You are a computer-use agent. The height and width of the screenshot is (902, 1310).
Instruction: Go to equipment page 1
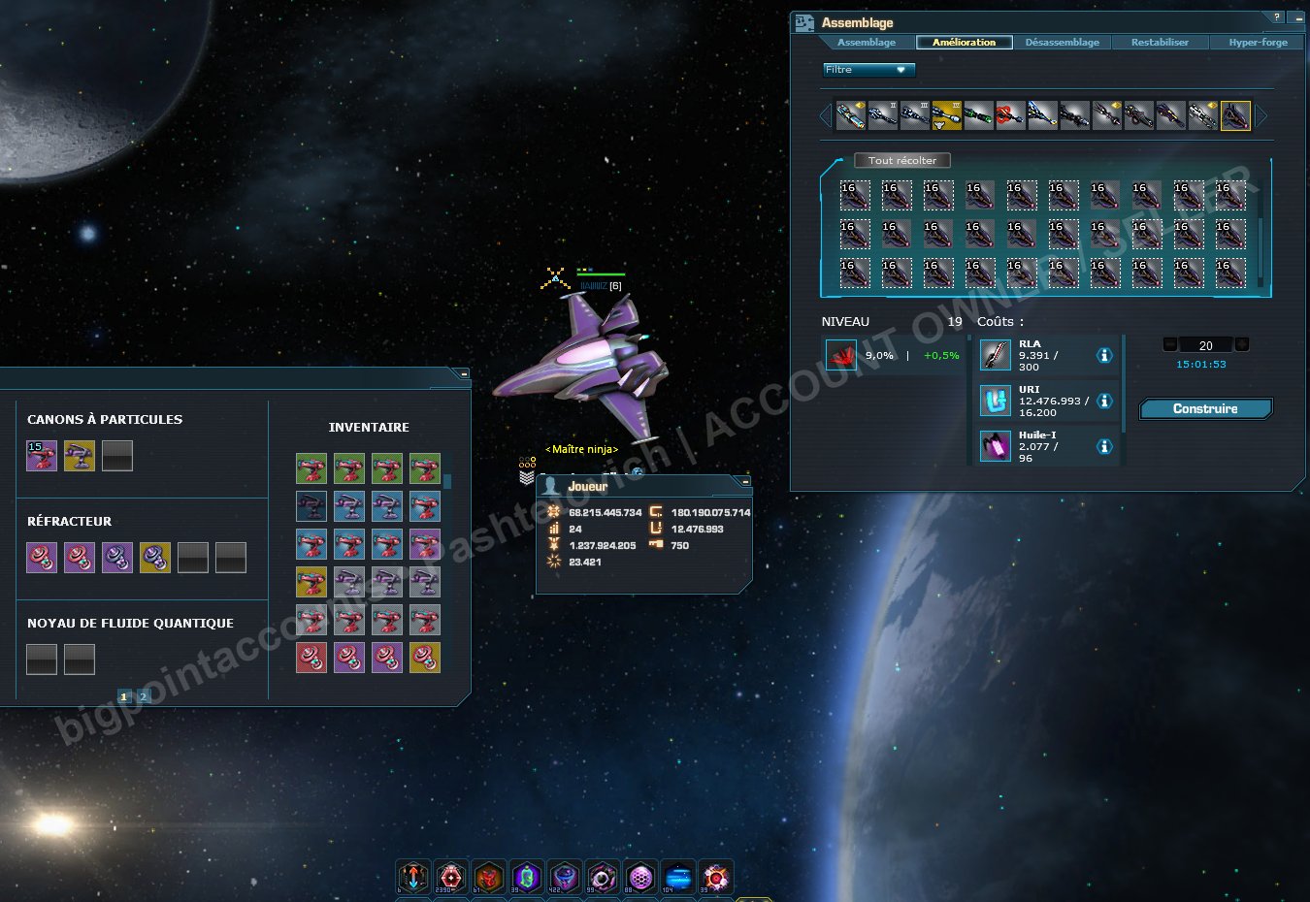click(x=124, y=696)
